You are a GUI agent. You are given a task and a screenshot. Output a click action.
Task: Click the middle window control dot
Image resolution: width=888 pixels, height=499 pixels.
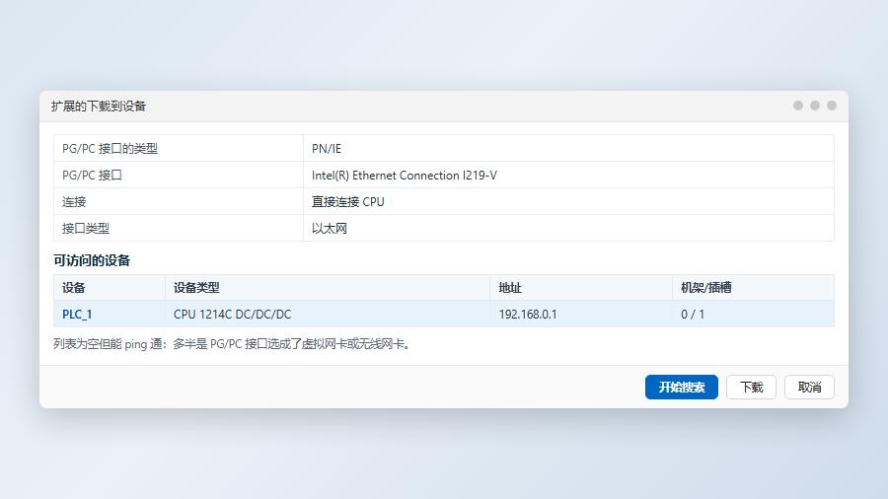tap(814, 106)
